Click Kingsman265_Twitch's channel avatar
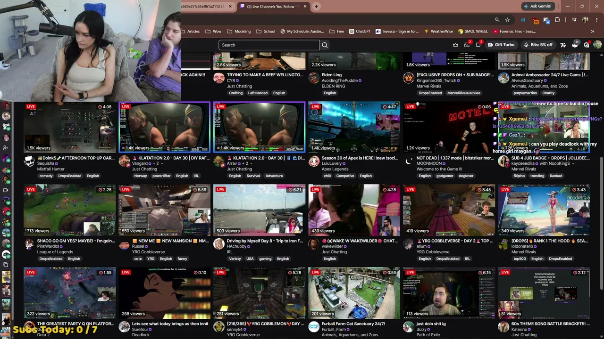Viewport: 604px width, 339px height. (409, 78)
